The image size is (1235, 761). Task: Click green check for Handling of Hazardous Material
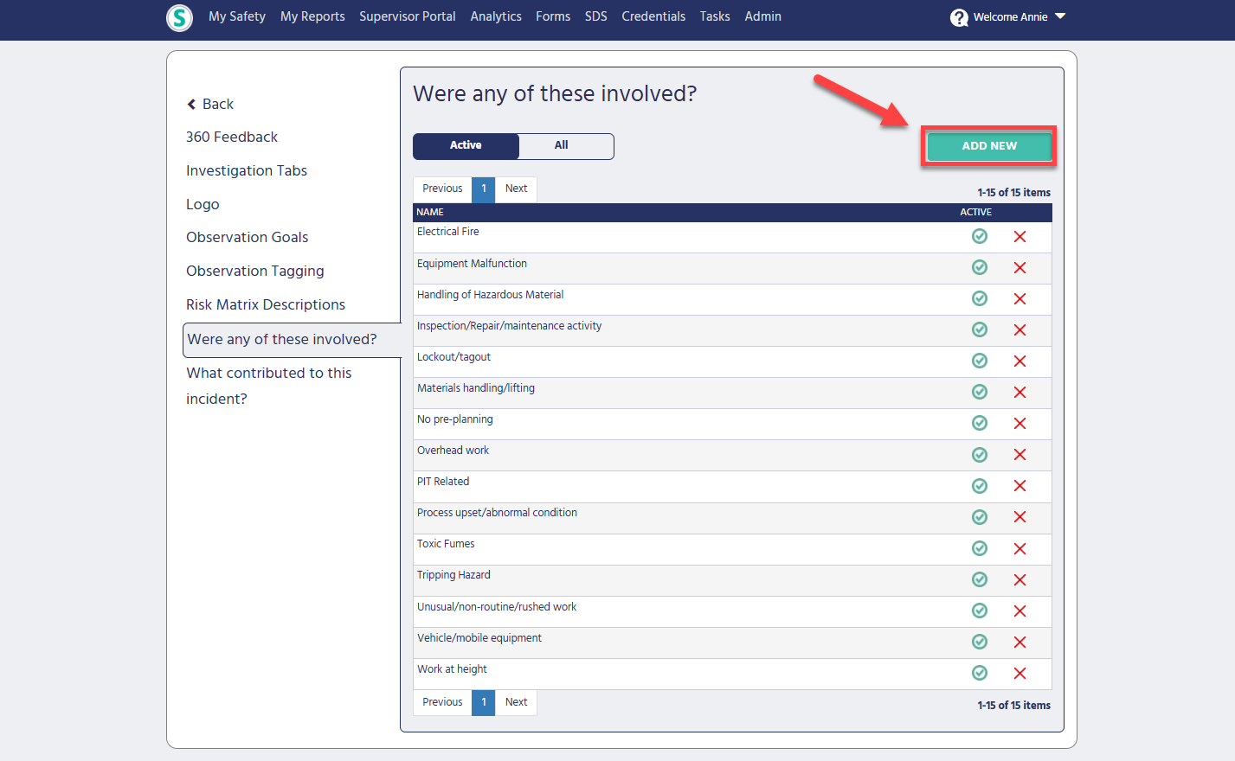point(980,298)
